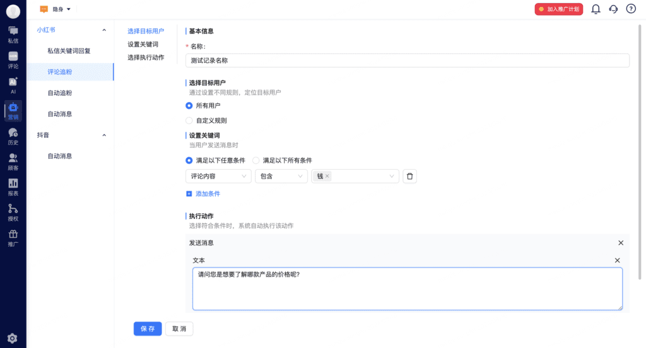Image resolution: width=646 pixels, height=348 pixels.
Task: Open 自动消息 under 小红书
Action: (x=70, y=114)
